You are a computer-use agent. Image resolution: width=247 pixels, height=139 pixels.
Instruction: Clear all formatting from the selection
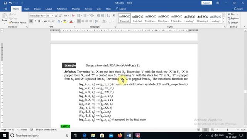pyautogui.click(x=73, y=15)
